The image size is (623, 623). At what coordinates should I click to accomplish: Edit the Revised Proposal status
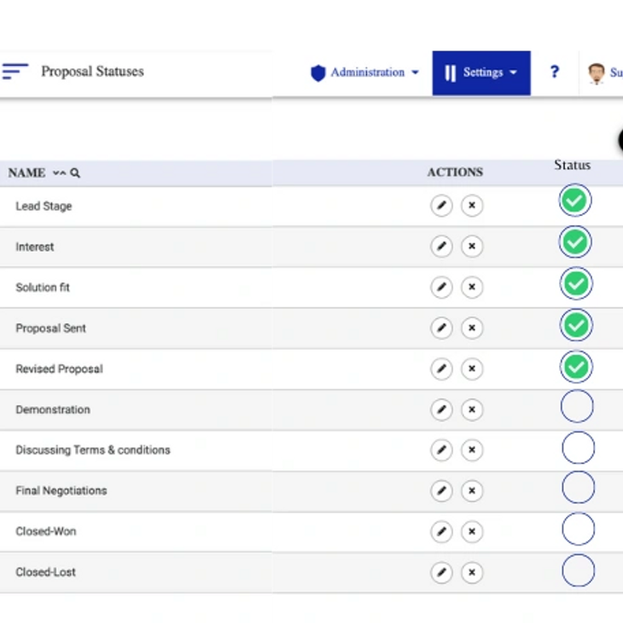[441, 369]
